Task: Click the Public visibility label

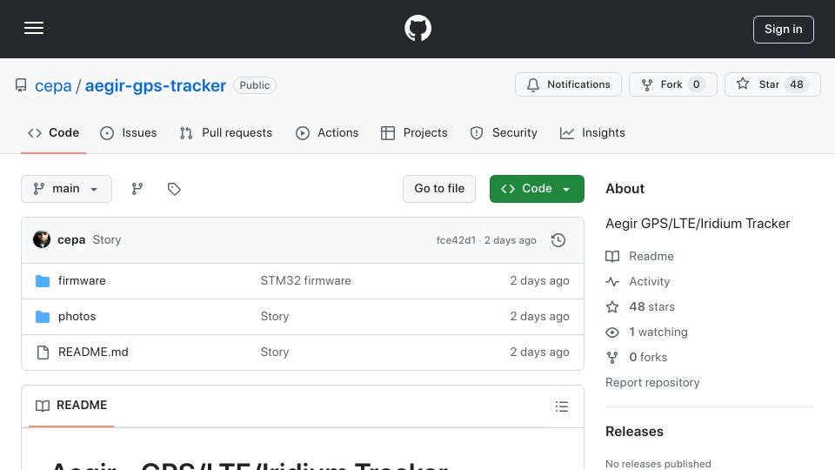Action: [x=255, y=85]
